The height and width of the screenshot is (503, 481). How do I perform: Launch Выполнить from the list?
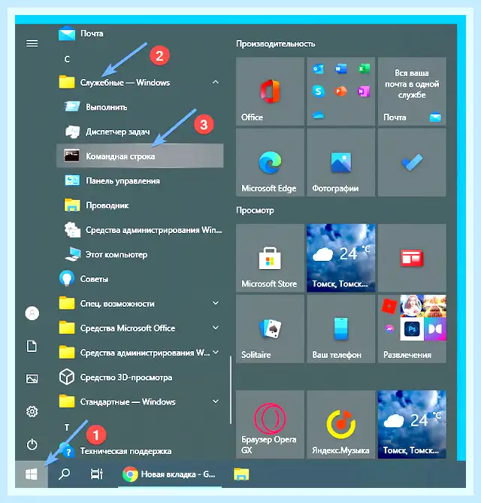pos(140,107)
